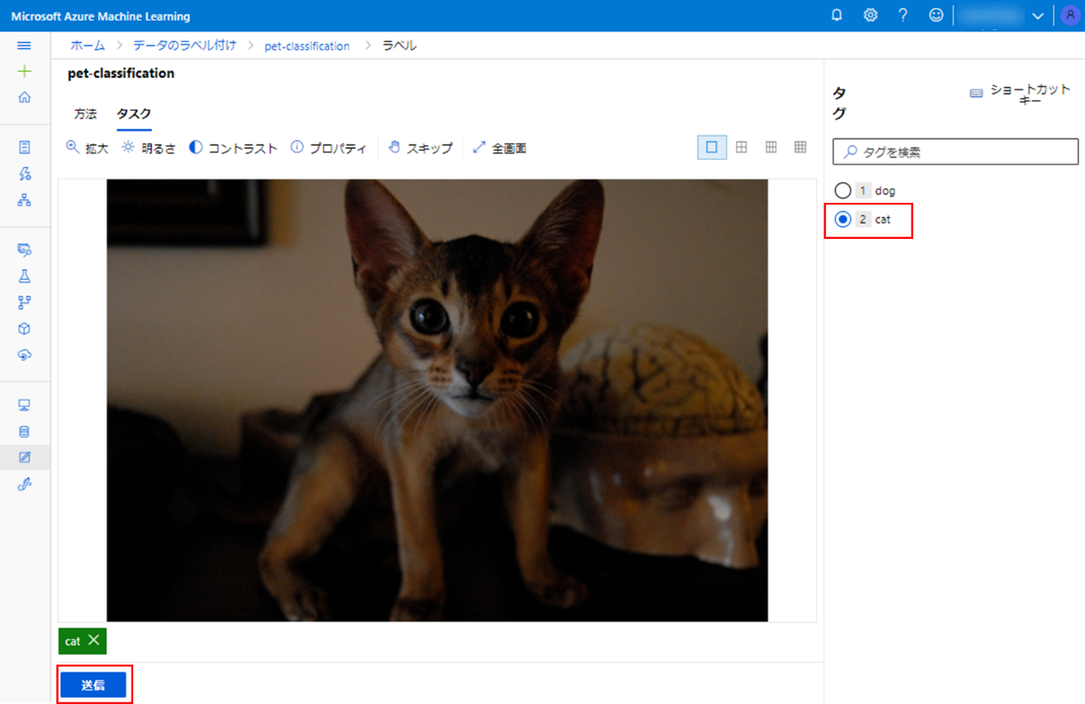Open Compute monitor icon in sidebar
Image resolution: width=1085 pixels, height=704 pixels.
coord(24,406)
